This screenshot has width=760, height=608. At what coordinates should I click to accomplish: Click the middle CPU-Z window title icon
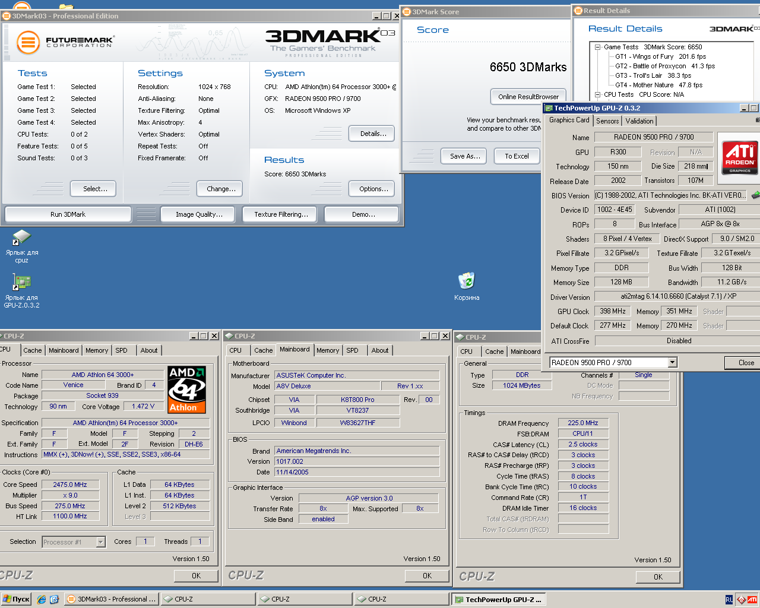click(x=229, y=335)
